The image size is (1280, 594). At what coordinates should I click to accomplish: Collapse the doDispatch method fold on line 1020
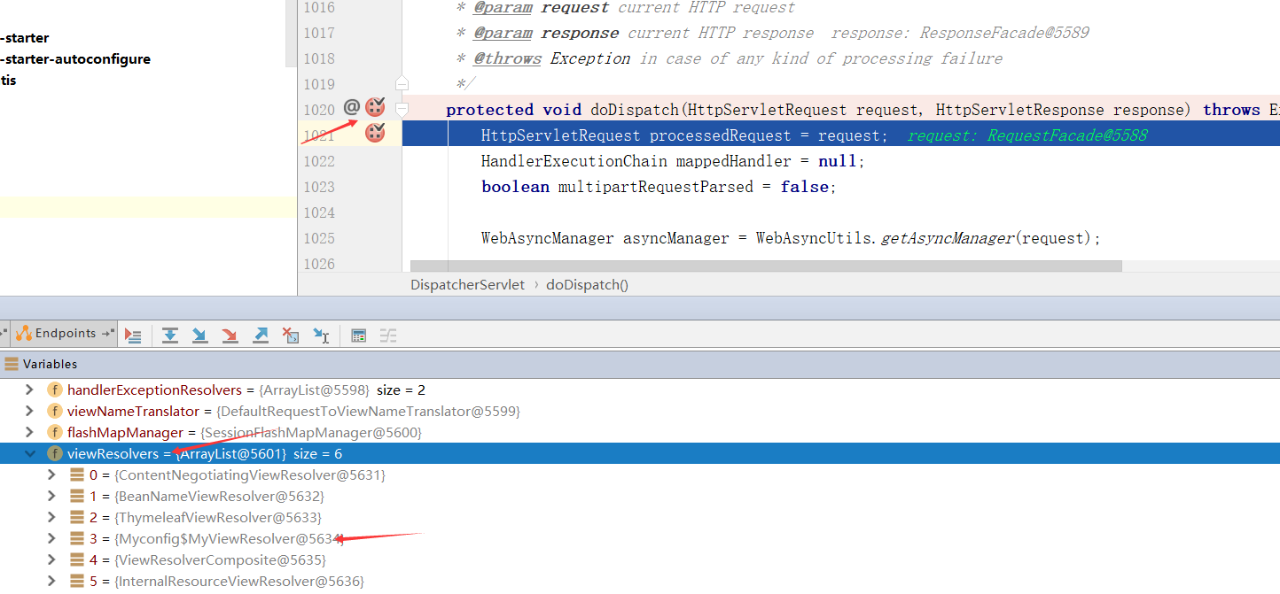(x=402, y=110)
